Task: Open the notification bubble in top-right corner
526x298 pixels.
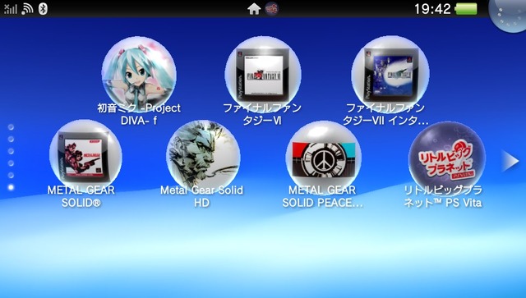Action: 508,13
